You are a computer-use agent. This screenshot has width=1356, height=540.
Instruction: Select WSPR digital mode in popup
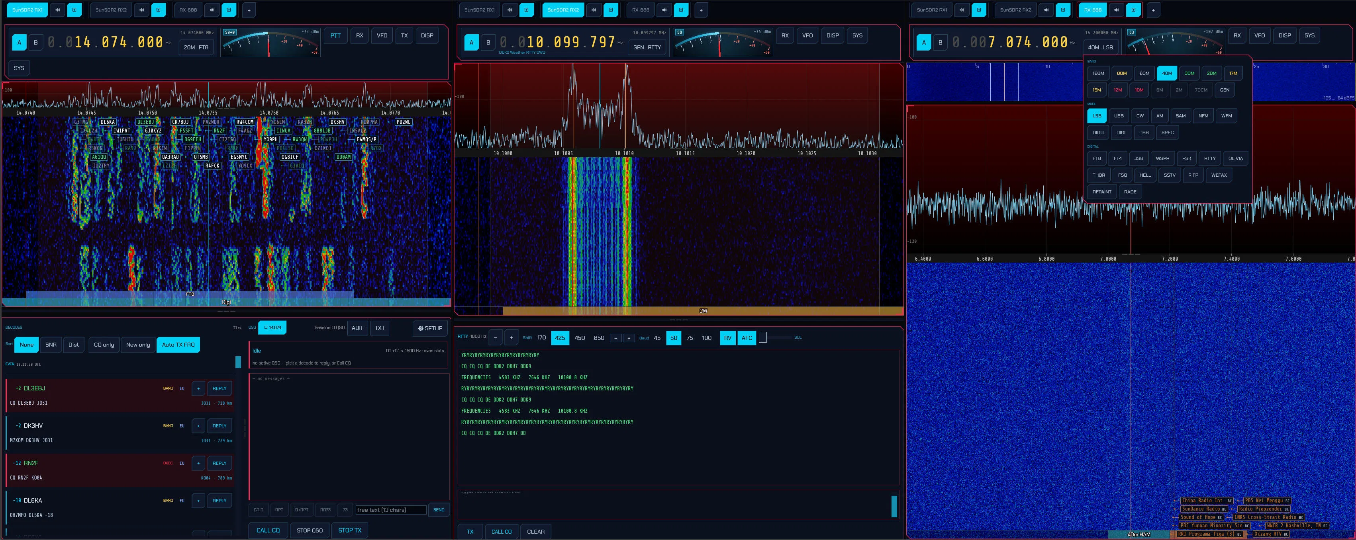1162,158
